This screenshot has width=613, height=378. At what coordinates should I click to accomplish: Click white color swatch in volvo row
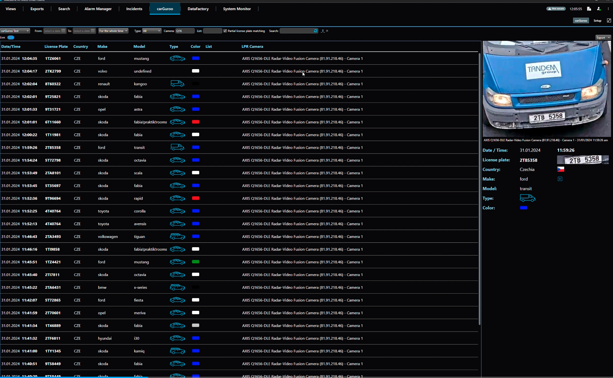[196, 71]
